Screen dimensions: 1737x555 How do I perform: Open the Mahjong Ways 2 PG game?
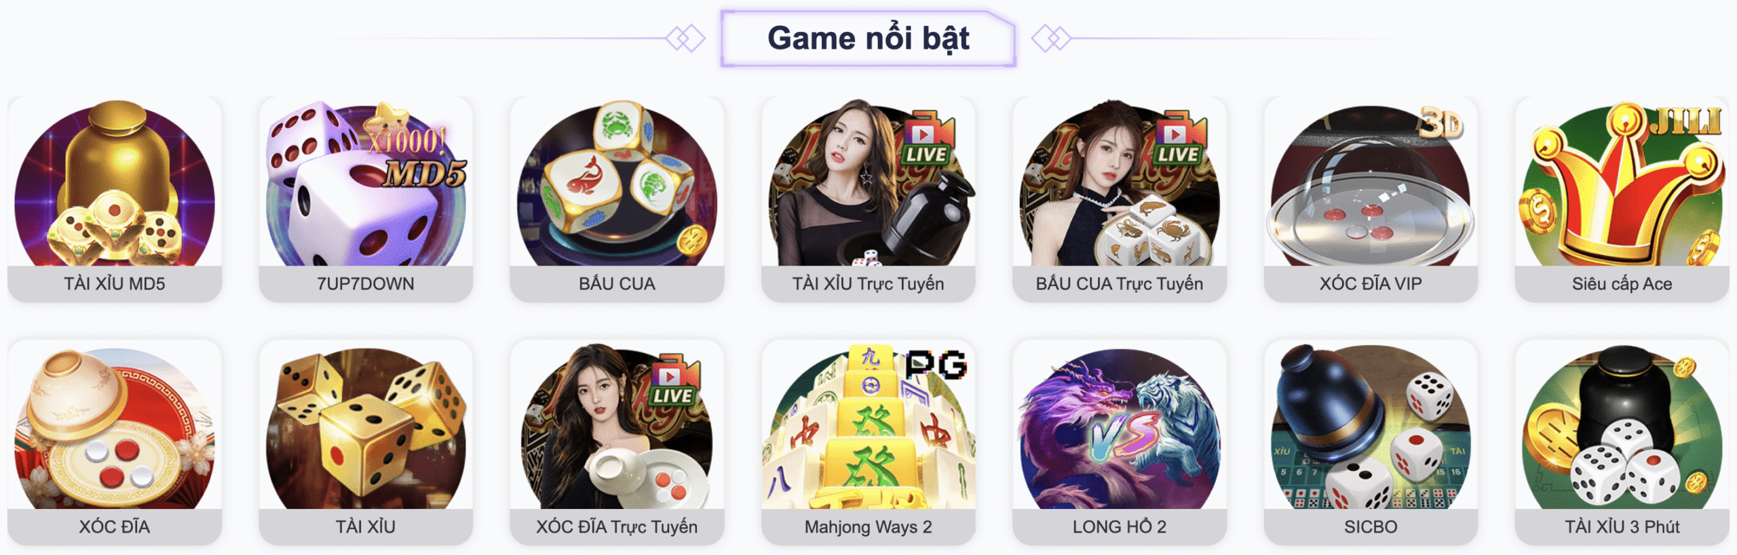click(x=868, y=426)
